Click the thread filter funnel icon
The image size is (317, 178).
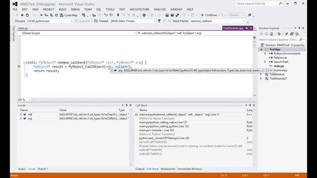point(159,21)
